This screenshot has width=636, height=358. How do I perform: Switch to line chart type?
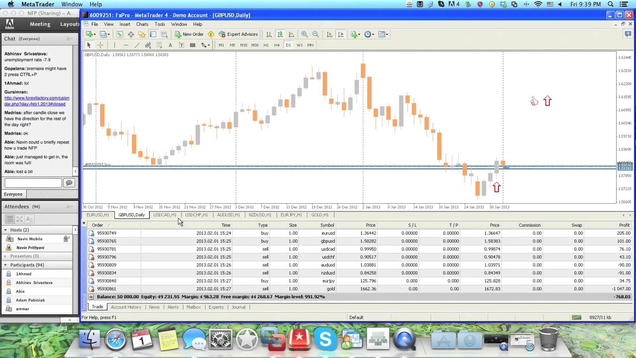pos(291,34)
